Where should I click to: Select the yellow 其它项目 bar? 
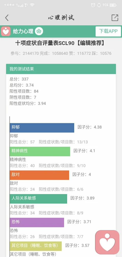click(x=36, y=246)
